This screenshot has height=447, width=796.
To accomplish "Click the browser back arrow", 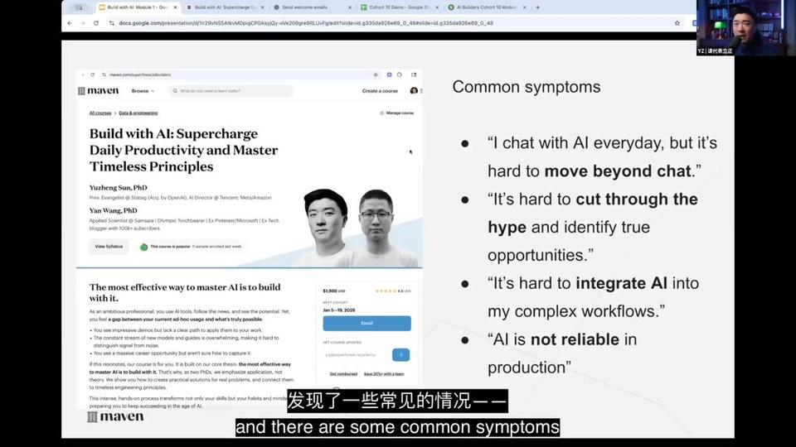I will 70,23.
